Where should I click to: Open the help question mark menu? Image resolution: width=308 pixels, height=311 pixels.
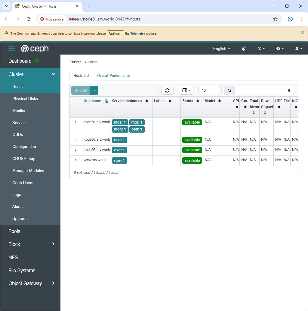click(x=261, y=49)
